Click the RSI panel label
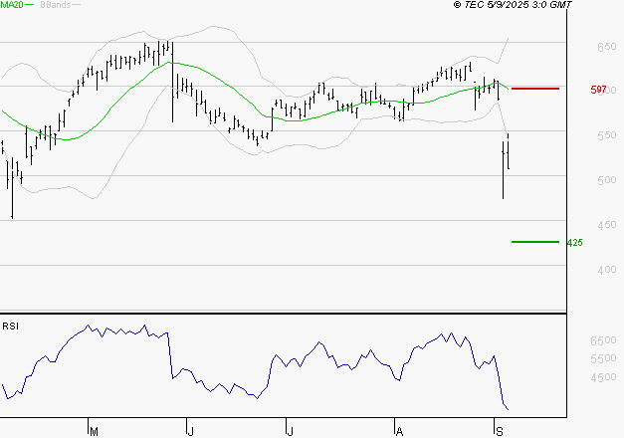624x438 pixels. coord(11,326)
